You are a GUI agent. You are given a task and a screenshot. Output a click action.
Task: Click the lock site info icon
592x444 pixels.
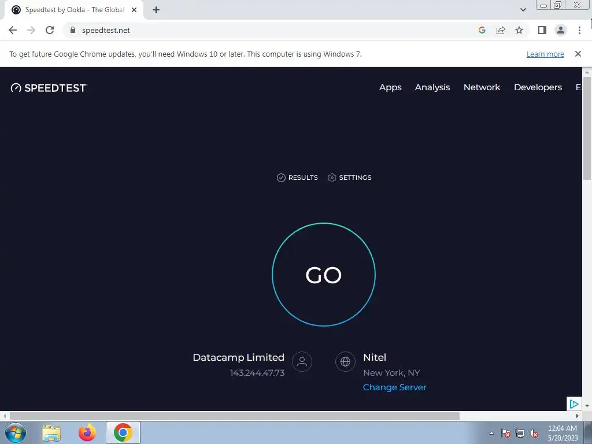[x=73, y=30]
